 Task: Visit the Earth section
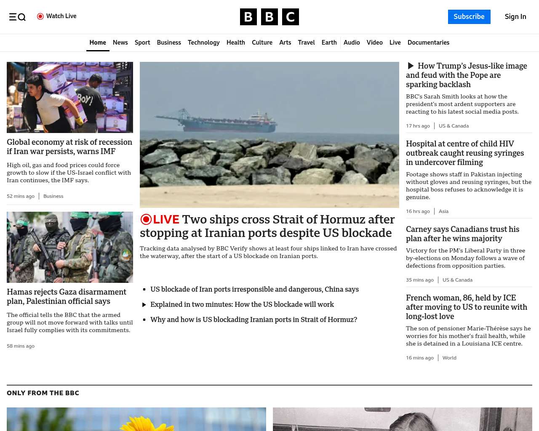point(329,43)
